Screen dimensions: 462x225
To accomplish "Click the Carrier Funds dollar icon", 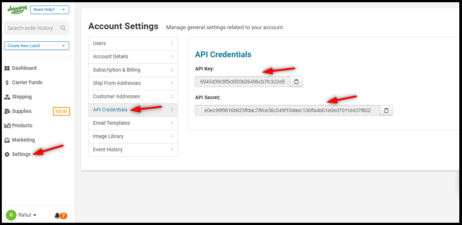I will [x=7, y=83].
